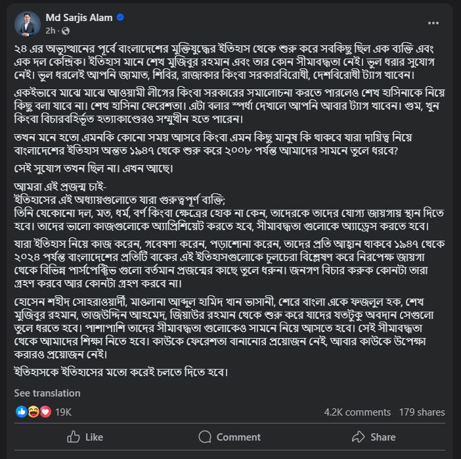Click the blue verified badge icon
This screenshot has width=461, height=459.
click(120, 17)
